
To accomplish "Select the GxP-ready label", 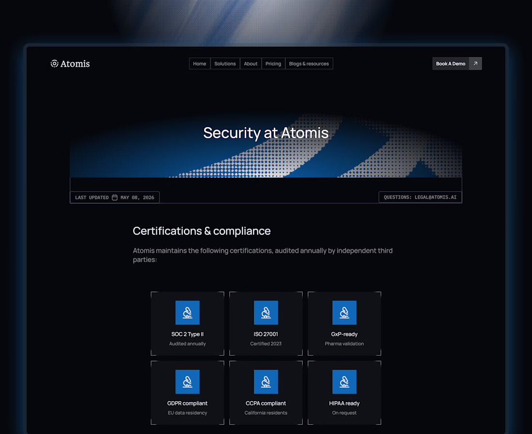I will [344, 334].
